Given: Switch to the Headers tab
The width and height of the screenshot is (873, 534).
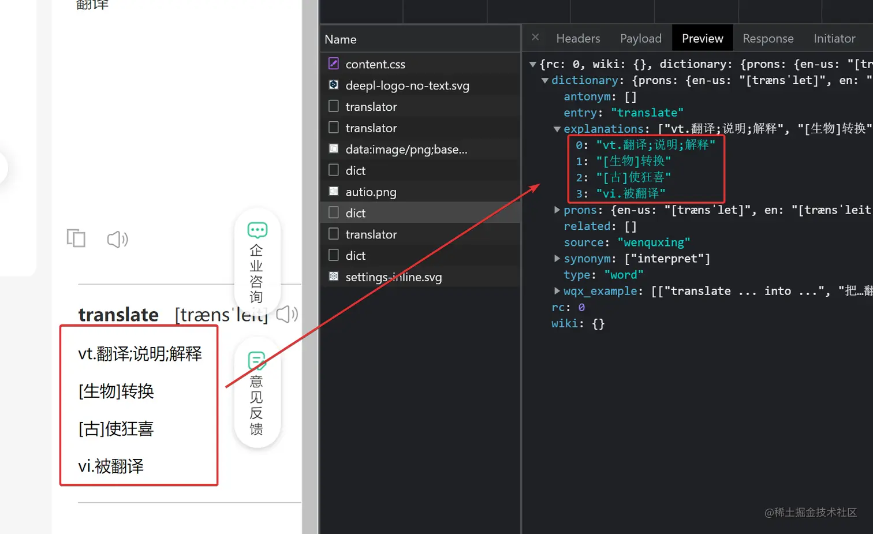Looking at the screenshot, I should 578,38.
